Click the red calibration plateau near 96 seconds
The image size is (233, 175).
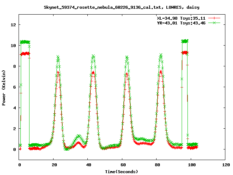point(185,52)
